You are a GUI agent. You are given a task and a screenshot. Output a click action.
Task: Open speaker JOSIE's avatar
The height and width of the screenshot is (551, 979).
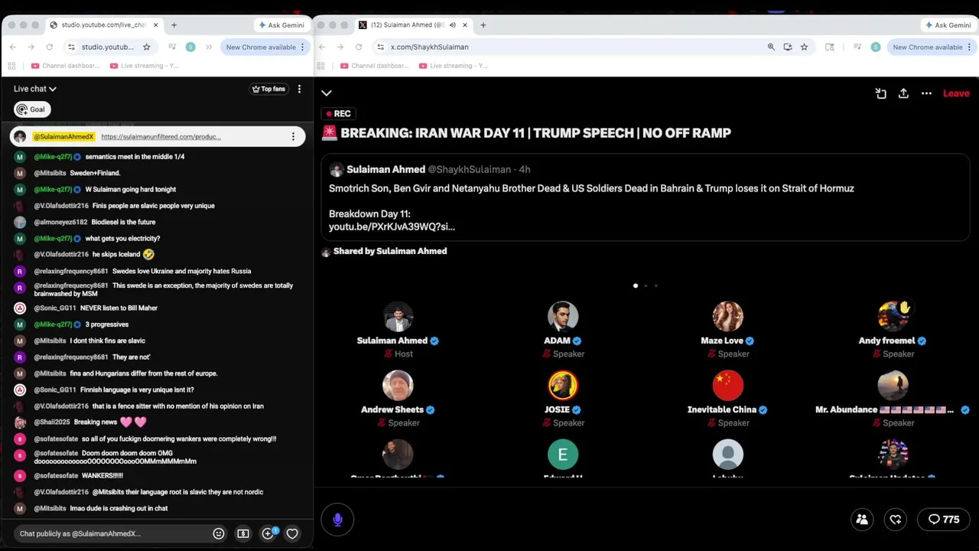coord(563,386)
